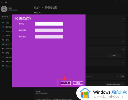This screenshot has height=100, width=128.
Task: Expand the first sign-in method row
Action: point(123,18)
